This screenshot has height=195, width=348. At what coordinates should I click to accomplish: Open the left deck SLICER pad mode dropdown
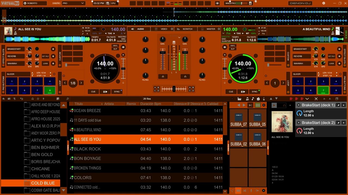18,74
